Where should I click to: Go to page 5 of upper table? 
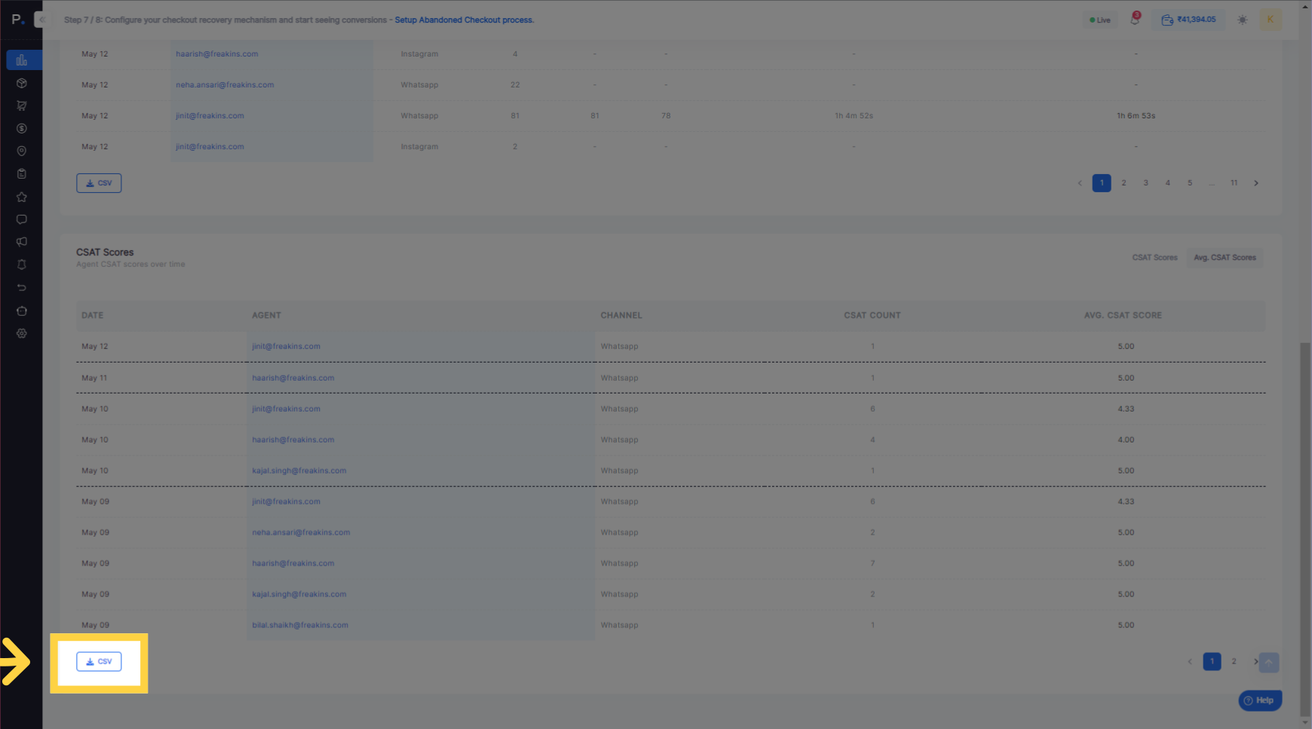click(x=1190, y=183)
